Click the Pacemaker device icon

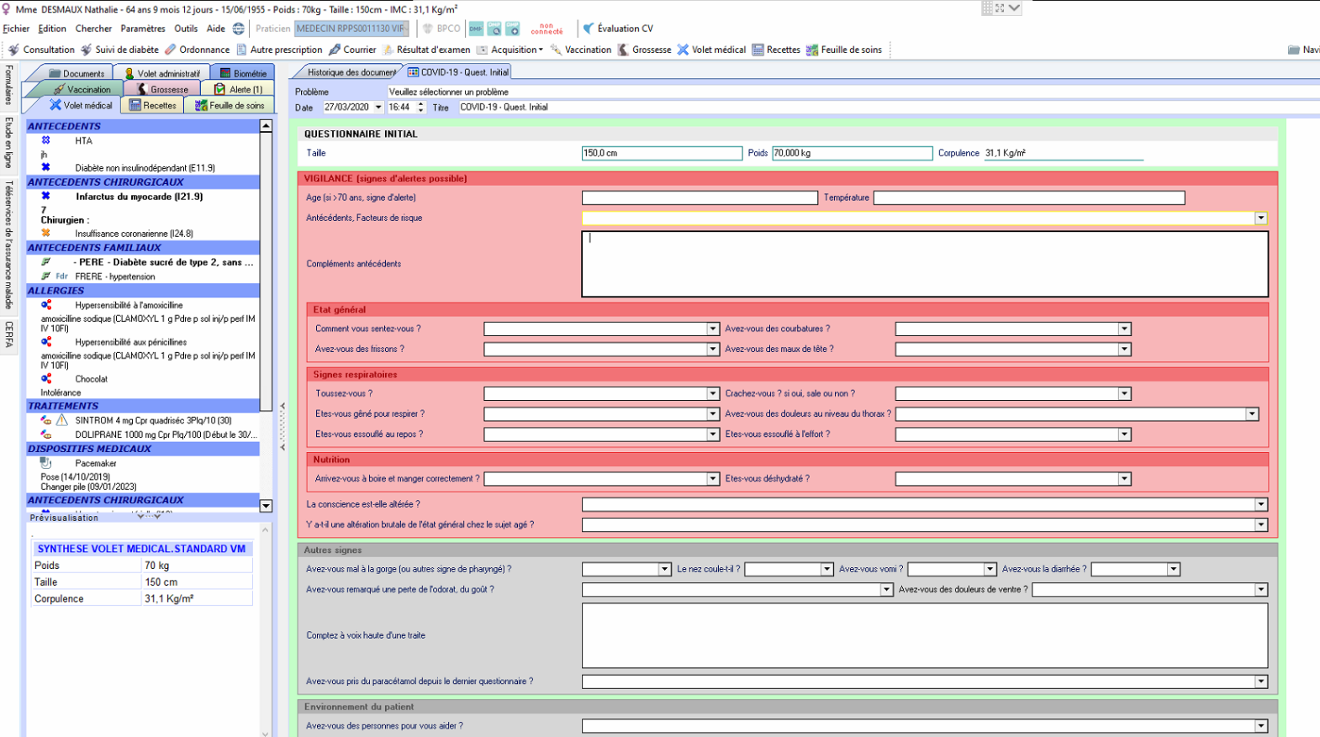point(46,463)
